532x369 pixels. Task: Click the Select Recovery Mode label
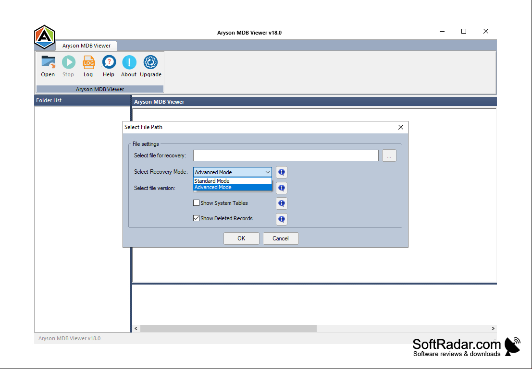click(161, 172)
